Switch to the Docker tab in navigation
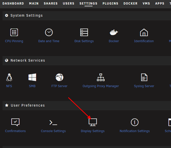 tap(131, 4)
